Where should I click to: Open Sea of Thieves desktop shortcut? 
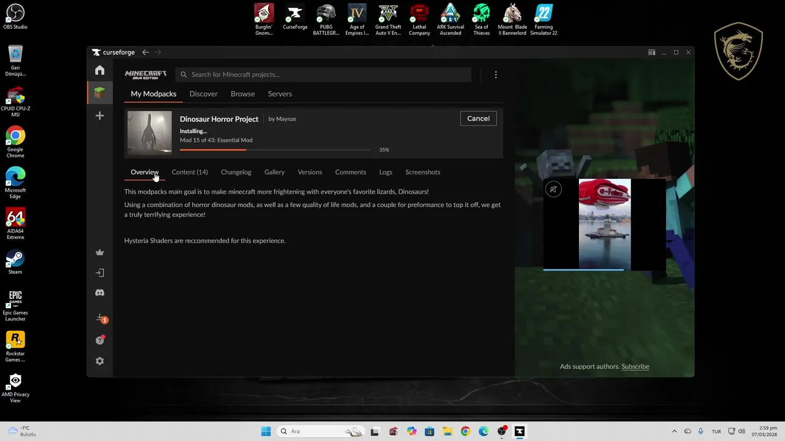pyautogui.click(x=481, y=20)
